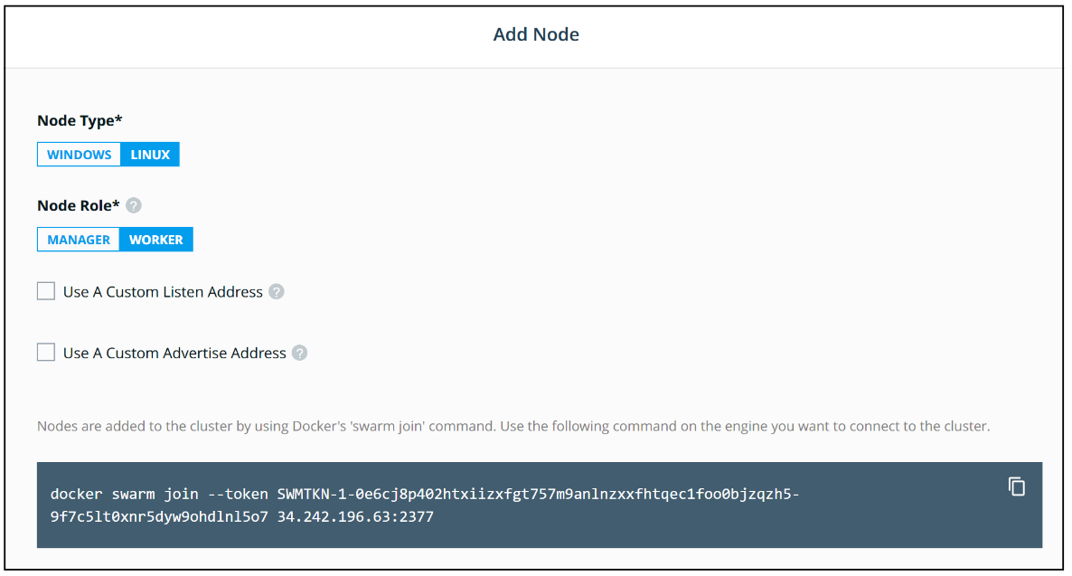Screen dimensions: 1072x576
Task: Click the SWMTKN-1 token string
Action: pos(538,495)
